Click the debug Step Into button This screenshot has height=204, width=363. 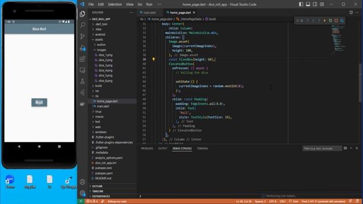(x=313, y=20)
